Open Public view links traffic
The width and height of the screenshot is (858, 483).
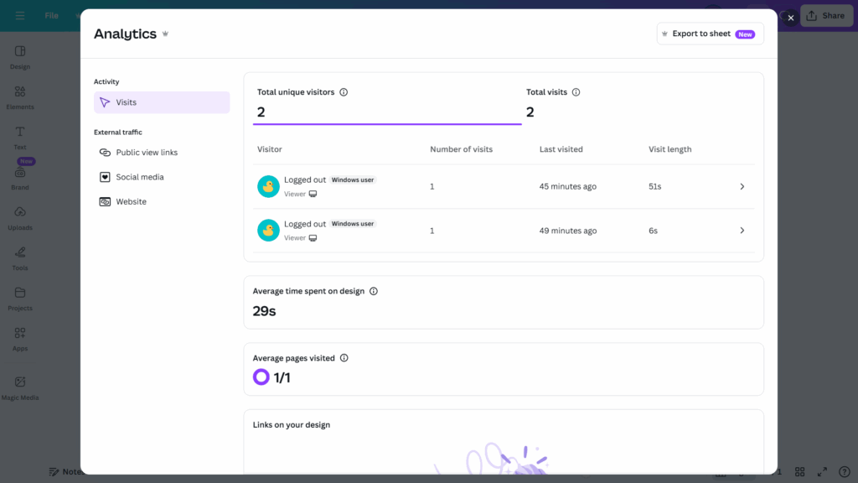point(146,153)
